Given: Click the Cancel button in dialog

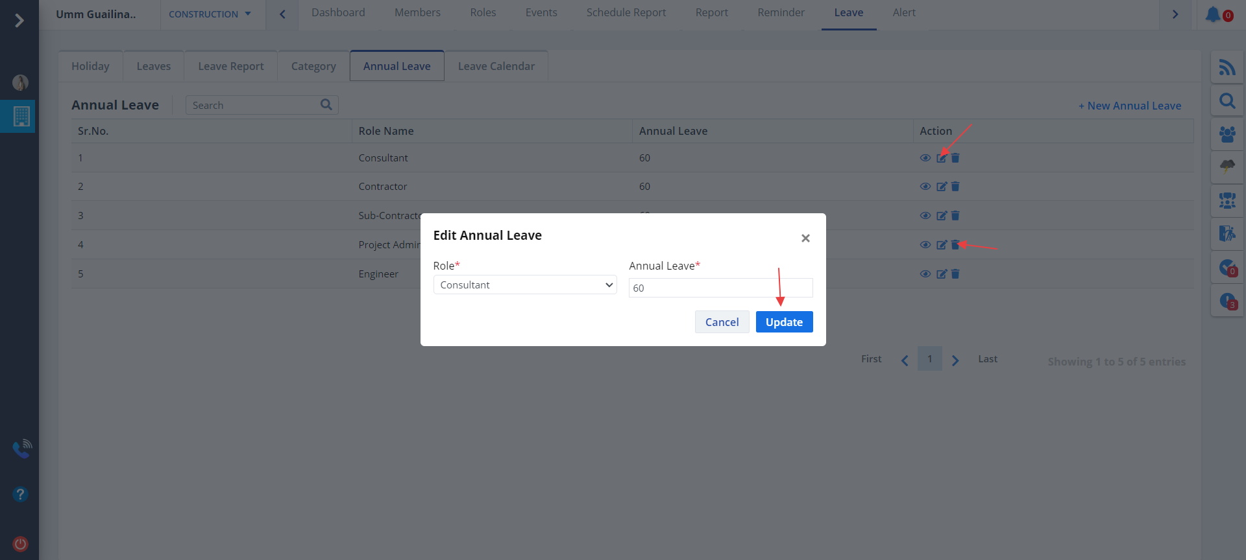Looking at the screenshot, I should 722,322.
